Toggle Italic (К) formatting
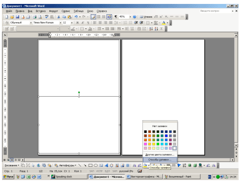Screen dimensions: 242x183 pyautogui.click(x=83, y=23)
